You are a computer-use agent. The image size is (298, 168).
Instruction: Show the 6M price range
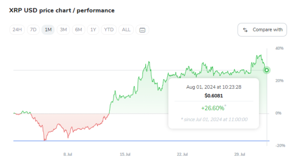click(x=78, y=30)
